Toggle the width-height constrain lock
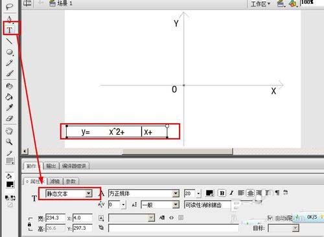Image resolution: width=324 pixels, height=237 pixels. click(30, 224)
